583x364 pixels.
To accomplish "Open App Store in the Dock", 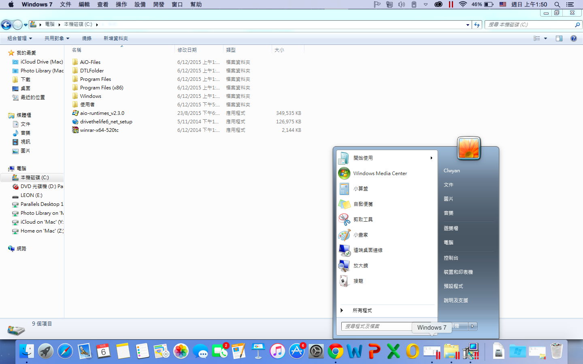I will coord(297,351).
